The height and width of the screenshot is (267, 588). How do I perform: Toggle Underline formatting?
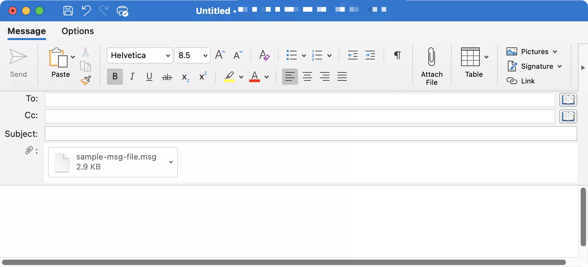pos(149,76)
